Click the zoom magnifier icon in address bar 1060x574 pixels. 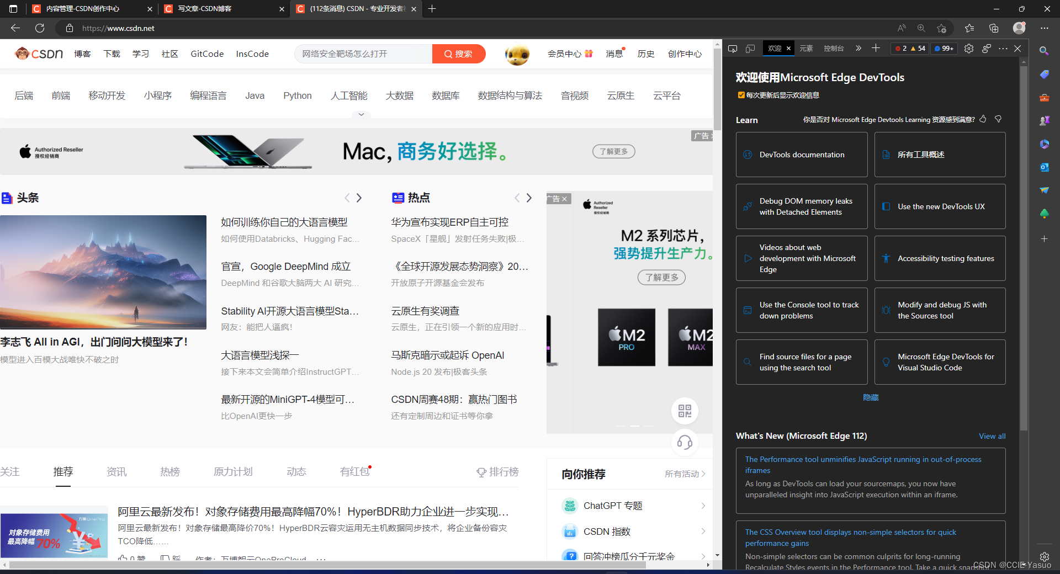pos(921,28)
